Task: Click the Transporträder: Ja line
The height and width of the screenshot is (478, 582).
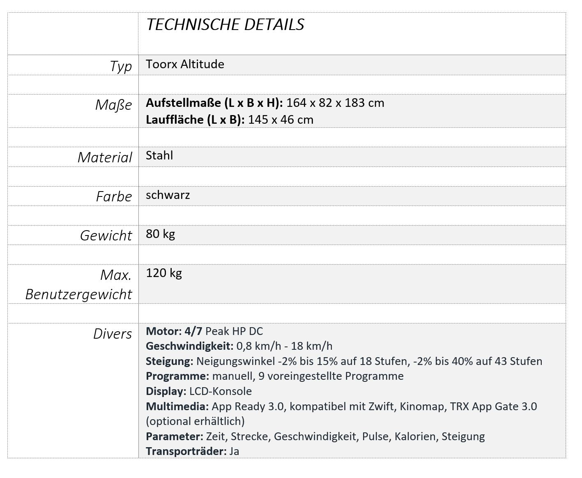Action: point(192,451)
